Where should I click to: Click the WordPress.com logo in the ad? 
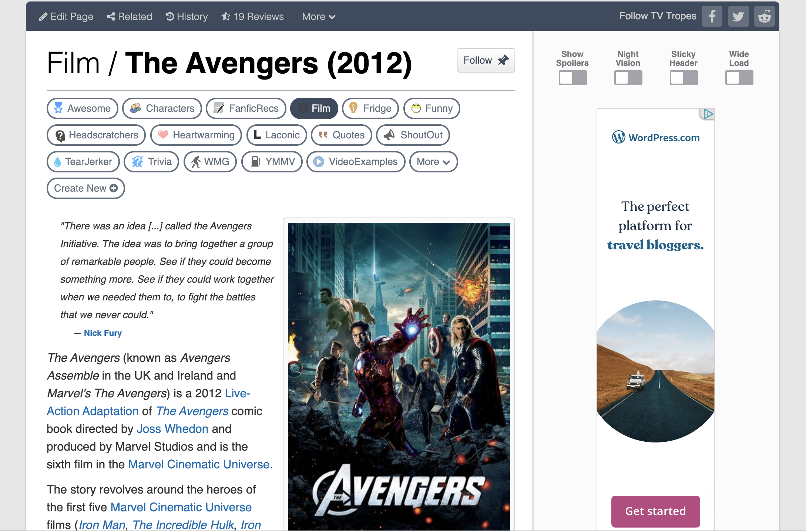pyautogui.click(x=656, y=138)
